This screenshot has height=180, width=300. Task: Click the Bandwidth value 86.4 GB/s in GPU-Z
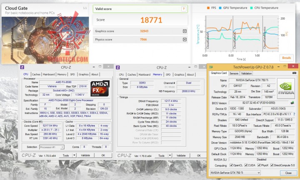282,137
